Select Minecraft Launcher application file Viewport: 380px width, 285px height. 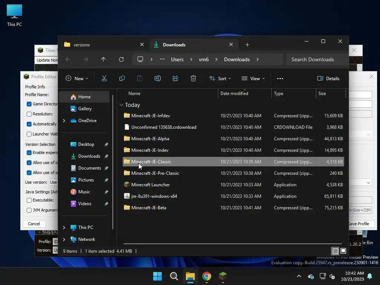coord(233,185)
